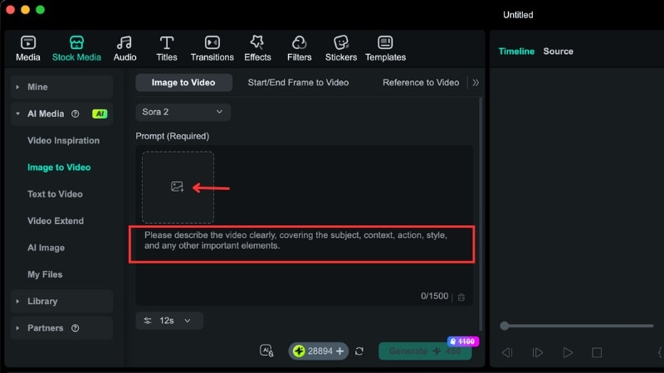Open Video Inspiration in sidebar
Screen dimensions: 664x373
pos(64,140)
